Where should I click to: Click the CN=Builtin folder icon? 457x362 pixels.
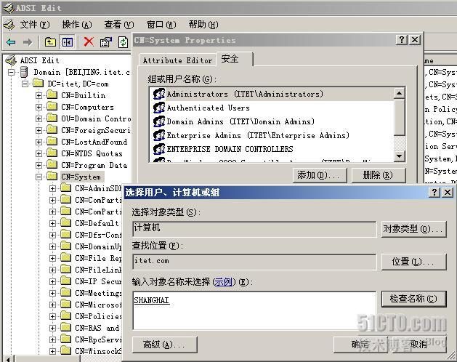point(52,95)
